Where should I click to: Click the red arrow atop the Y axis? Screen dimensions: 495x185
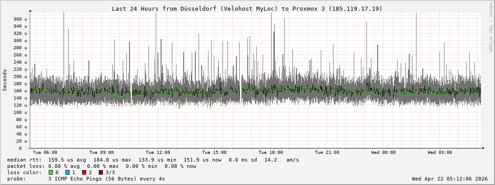pos(30,10)
